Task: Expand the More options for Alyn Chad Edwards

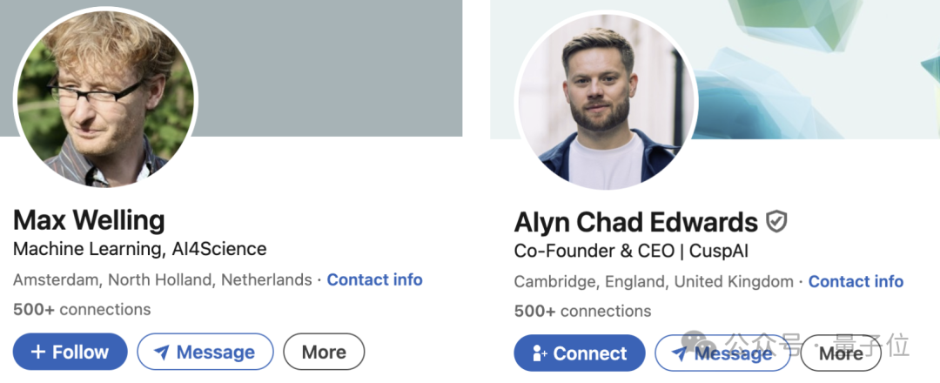Action: [841, 353]
